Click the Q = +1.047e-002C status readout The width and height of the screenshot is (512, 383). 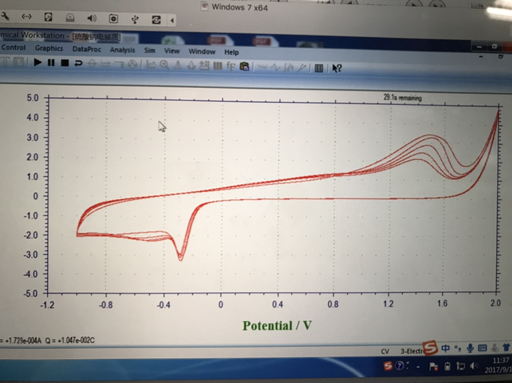[70, 341]
